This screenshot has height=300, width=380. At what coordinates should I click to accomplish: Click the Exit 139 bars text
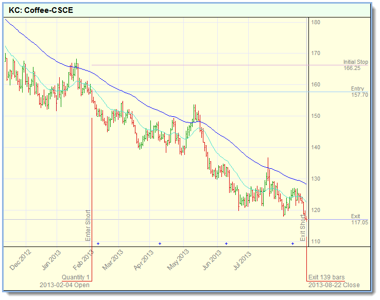(x=326, y=277)
